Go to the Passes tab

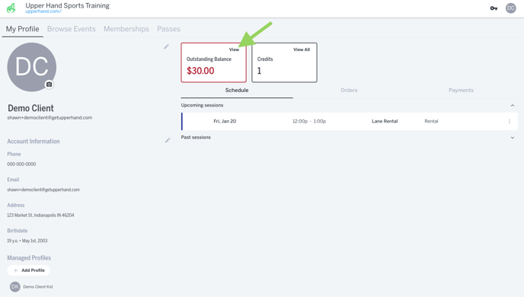pos(168,29)
